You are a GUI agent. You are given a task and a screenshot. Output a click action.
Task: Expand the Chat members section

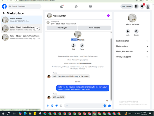coord(132,46)
